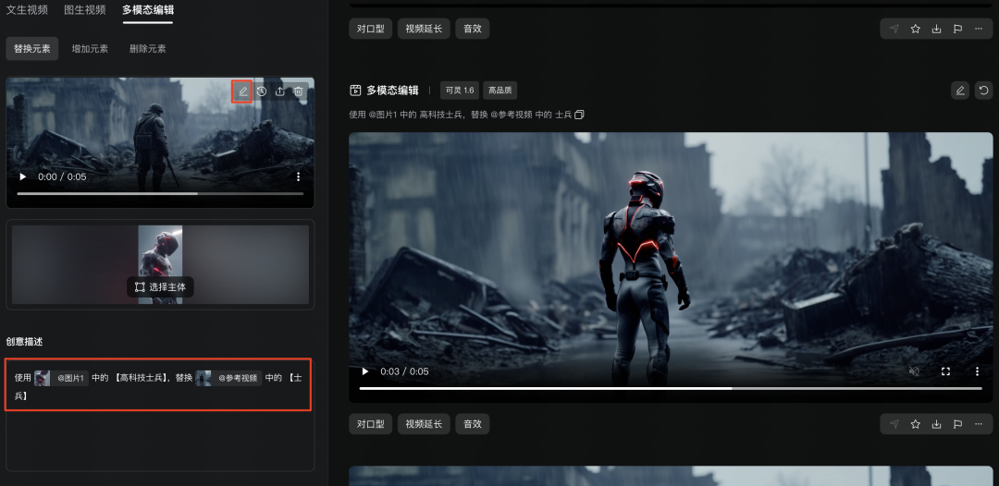Focus the 创意描述 prompt text box
999x486 pixels.
(x=160, y=414)
